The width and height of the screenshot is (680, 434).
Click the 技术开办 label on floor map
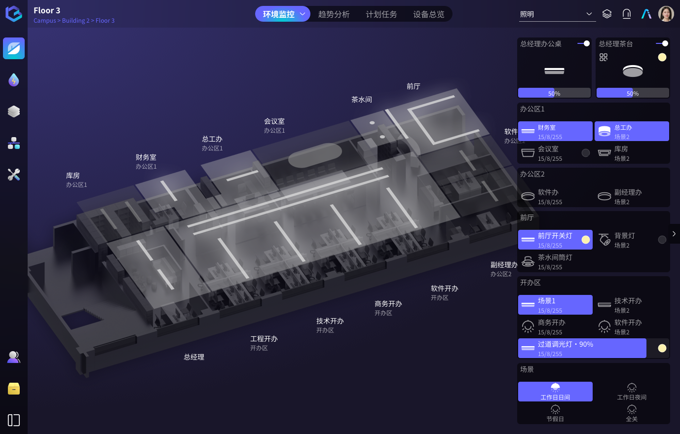330,321
